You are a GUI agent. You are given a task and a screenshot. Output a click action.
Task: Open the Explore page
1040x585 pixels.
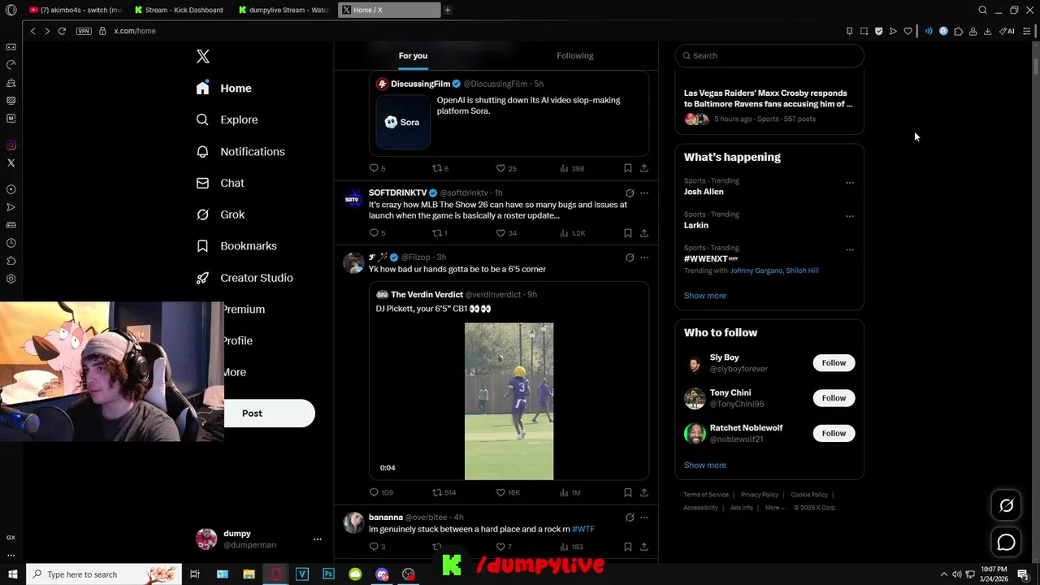click(227, 119)
